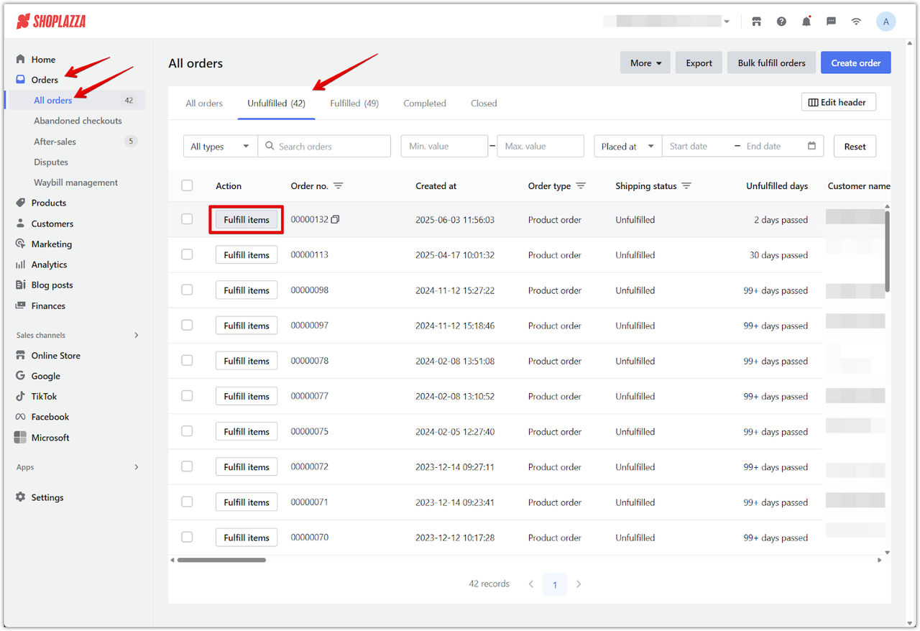Click the Create order button
Viewport: 920px width, 631px height.
(855, 63)
